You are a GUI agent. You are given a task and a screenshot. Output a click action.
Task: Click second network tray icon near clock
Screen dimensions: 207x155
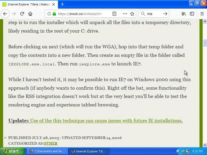point(188,151)
